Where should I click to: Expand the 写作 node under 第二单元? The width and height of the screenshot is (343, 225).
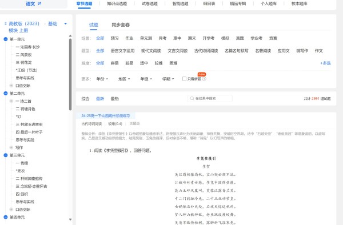pos(11,148)
